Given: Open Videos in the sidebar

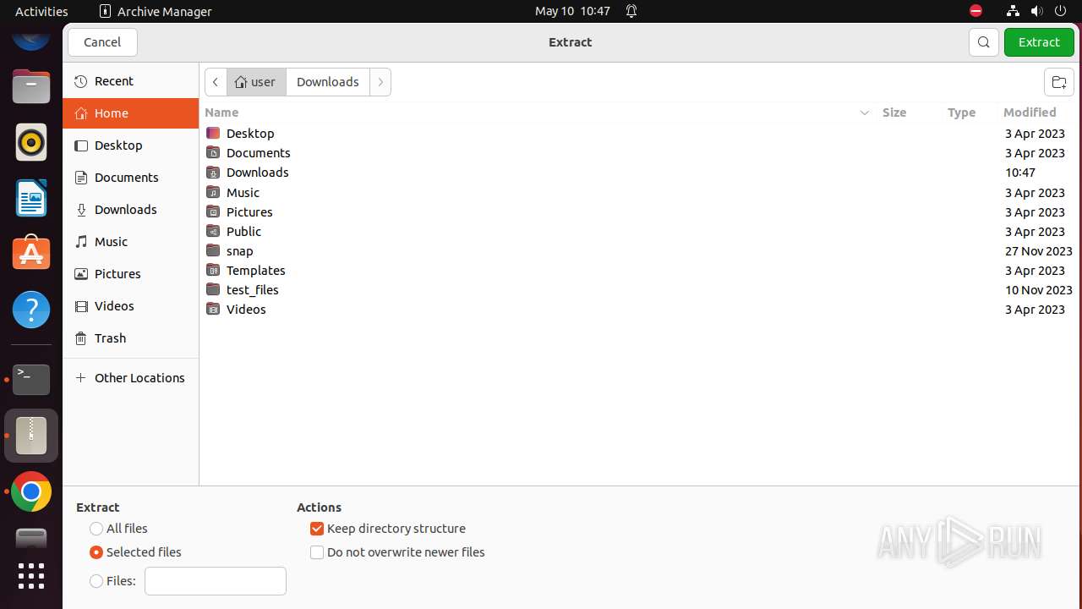Looking at the screenshot, I should click(x=130, y=306).
